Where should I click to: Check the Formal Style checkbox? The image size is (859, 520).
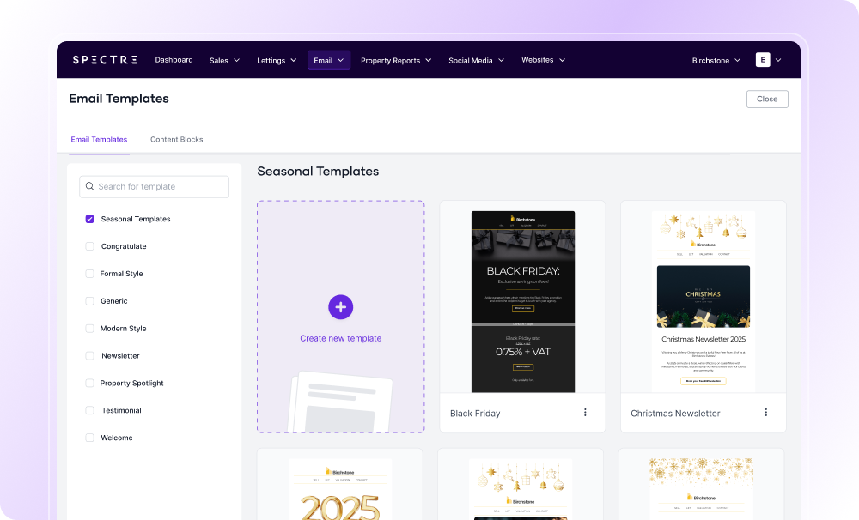click(x=90, y=274)
